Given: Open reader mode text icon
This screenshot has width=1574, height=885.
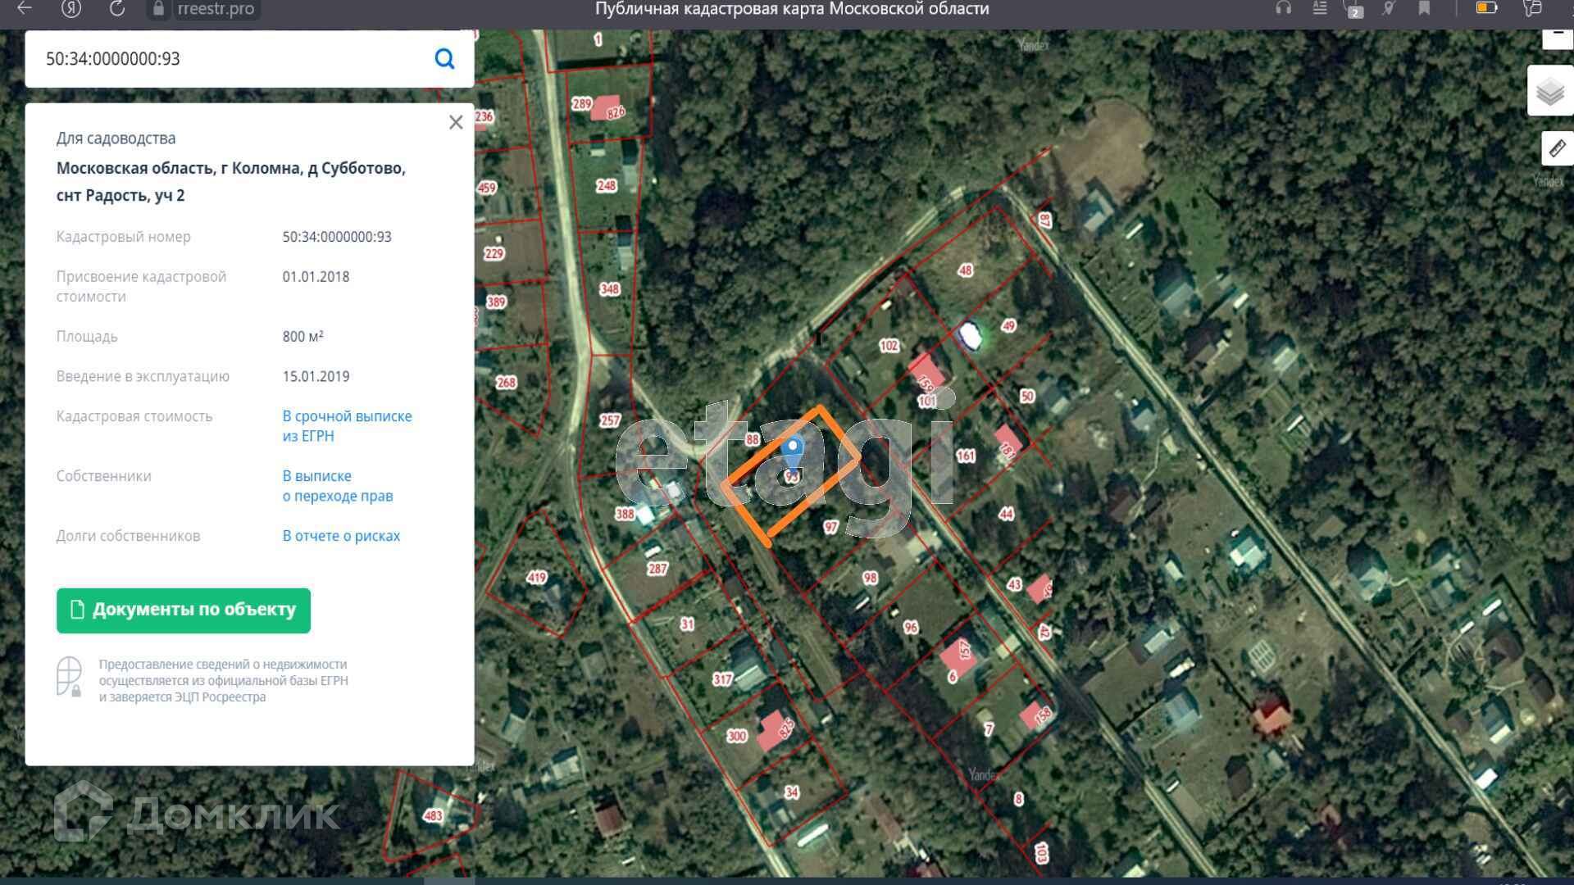Looking at the screenshot, I should [1320, 8].
